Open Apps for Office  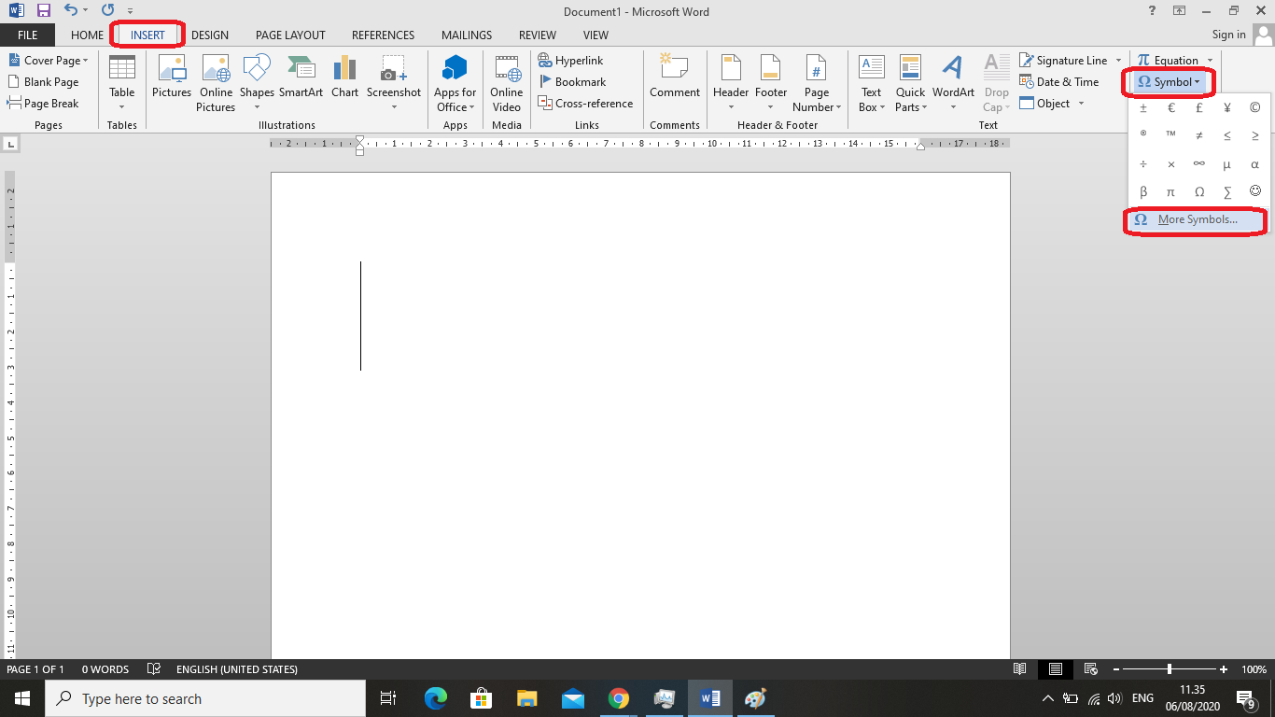pos(455,83)
